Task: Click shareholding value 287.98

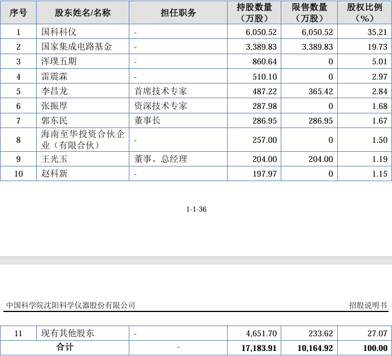Action: (265, 106)
